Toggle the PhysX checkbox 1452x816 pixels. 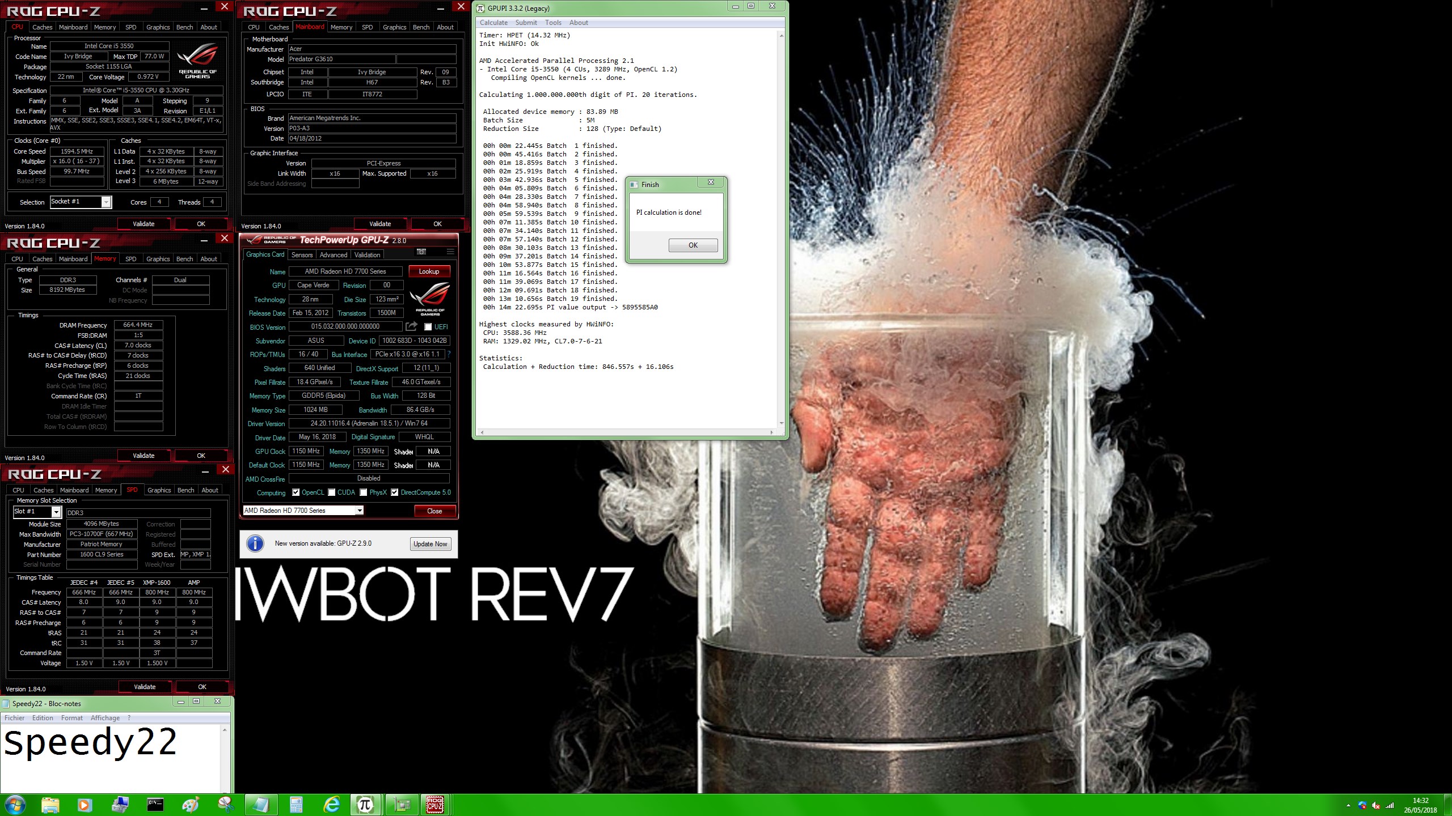coord(364,492)
